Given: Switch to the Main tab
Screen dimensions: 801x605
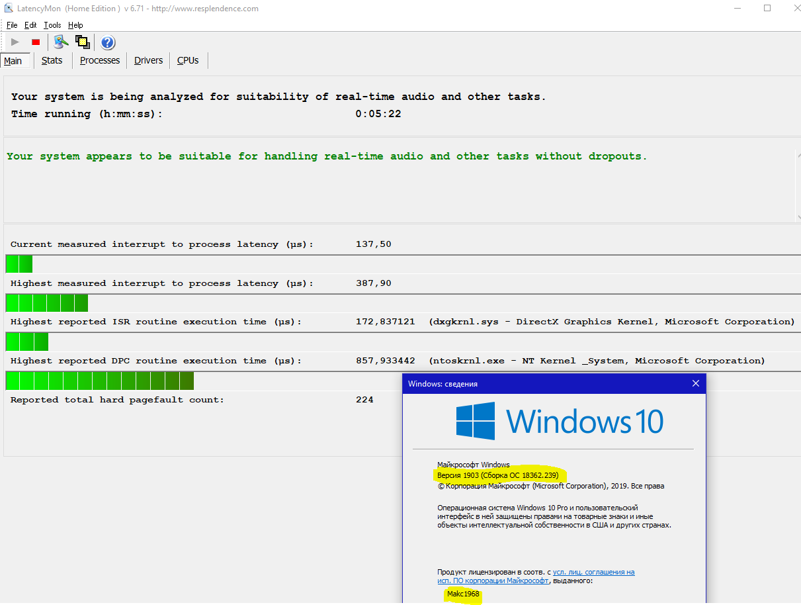Looking at the screenshot, I should [x=13, y=61].
